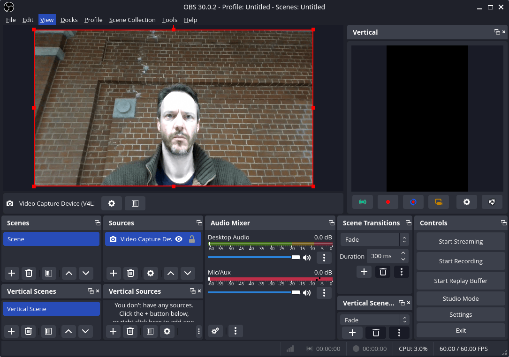
Task: Open the Scene Collection menu
Action: pyautogui.click(x=132, y=20)
